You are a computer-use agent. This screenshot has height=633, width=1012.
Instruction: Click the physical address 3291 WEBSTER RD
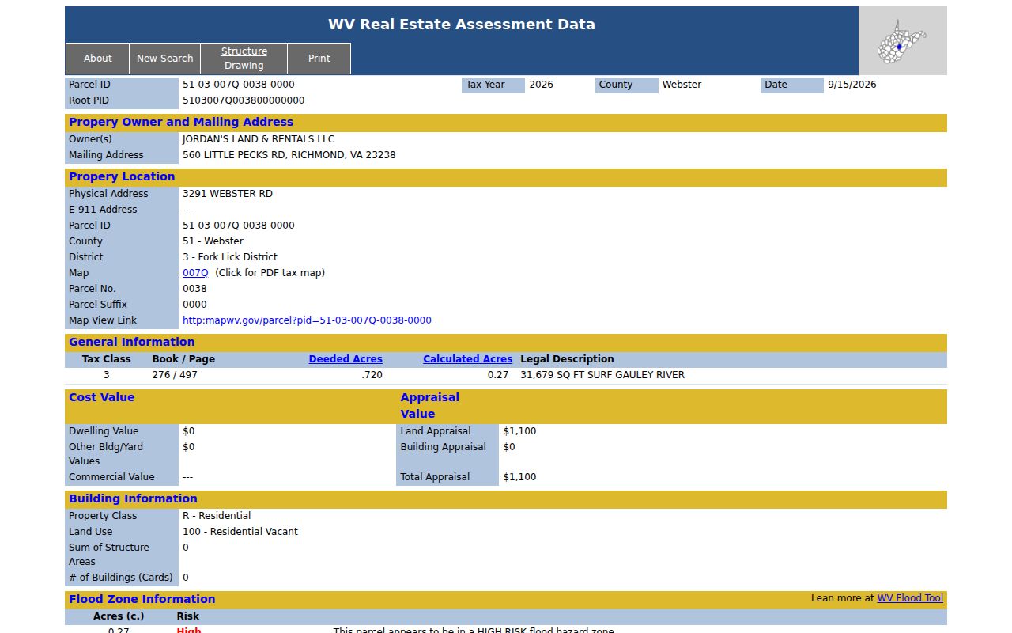[x=228, y=194]
